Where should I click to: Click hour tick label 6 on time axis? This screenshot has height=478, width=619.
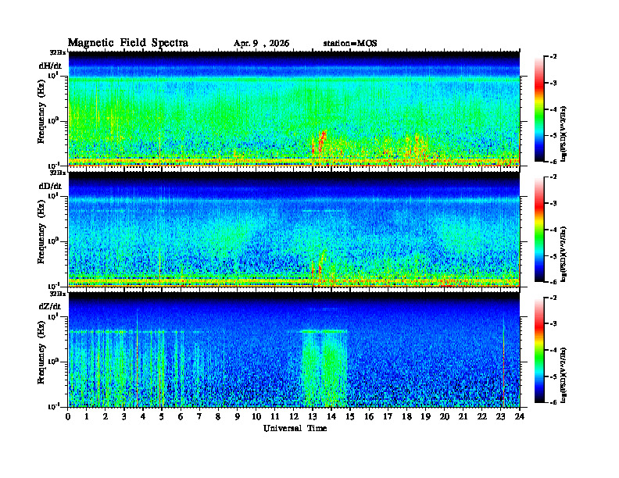tap(181, 417)
